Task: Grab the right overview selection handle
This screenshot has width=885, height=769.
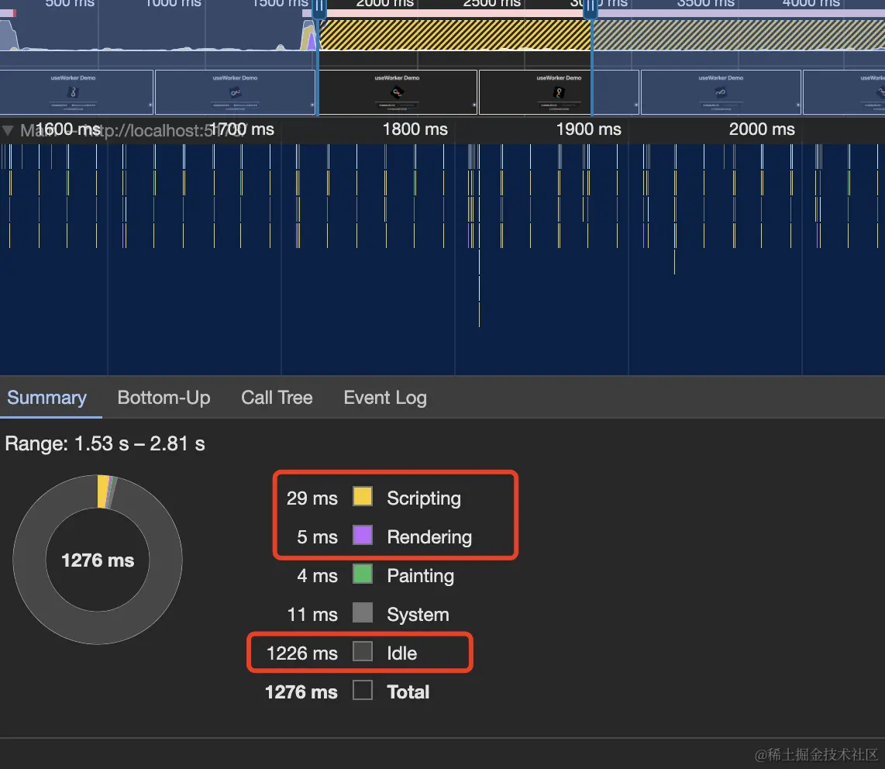Action: coord(591,9)
